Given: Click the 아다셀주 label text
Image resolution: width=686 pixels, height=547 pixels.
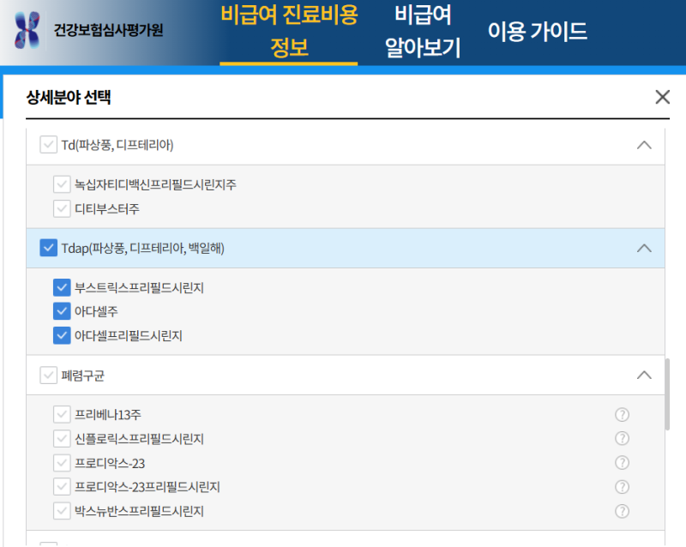Looking at the screenshot, I should 96,311.
